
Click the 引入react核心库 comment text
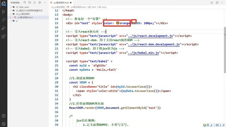(86, 32)
